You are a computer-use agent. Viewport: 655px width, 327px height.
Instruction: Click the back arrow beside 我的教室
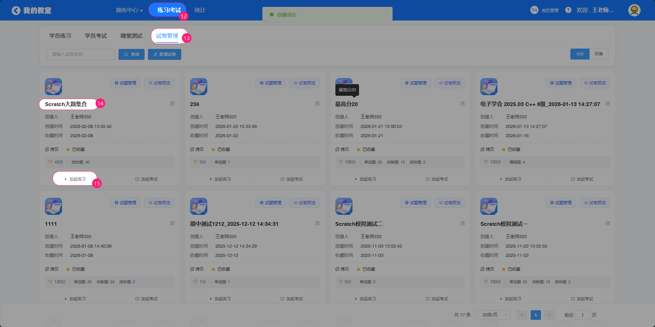tap(16, 11)
